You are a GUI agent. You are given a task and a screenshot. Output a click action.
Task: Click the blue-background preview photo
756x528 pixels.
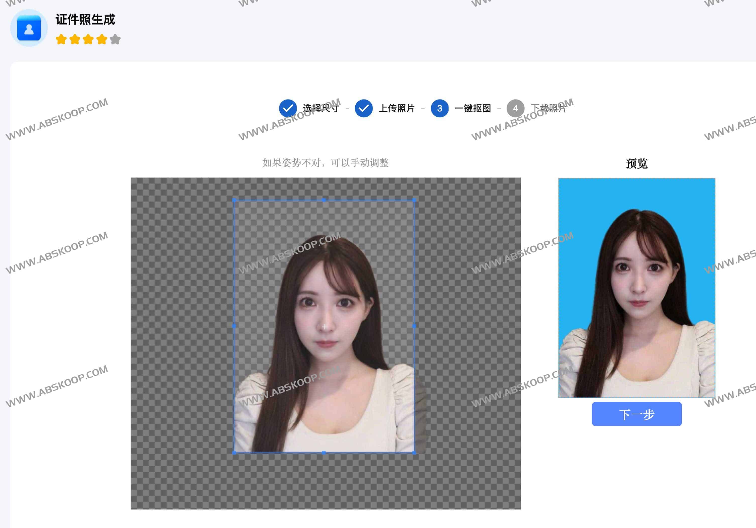coord(636,288)
